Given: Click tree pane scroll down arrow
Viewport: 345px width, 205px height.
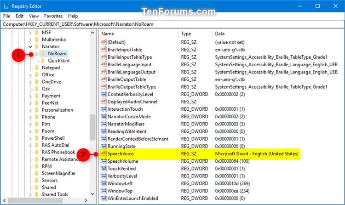Looking at the screenshot, I should [x=92, y=194].
